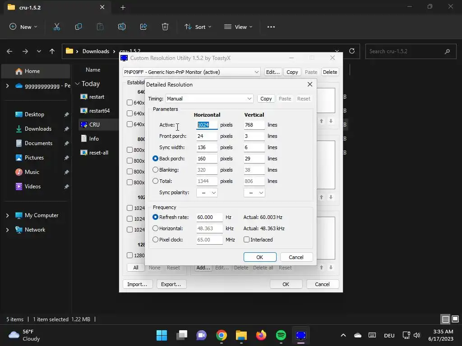Open Spotify from taskbar
Screen dimensions: 462x346
[x=281, y=335]
